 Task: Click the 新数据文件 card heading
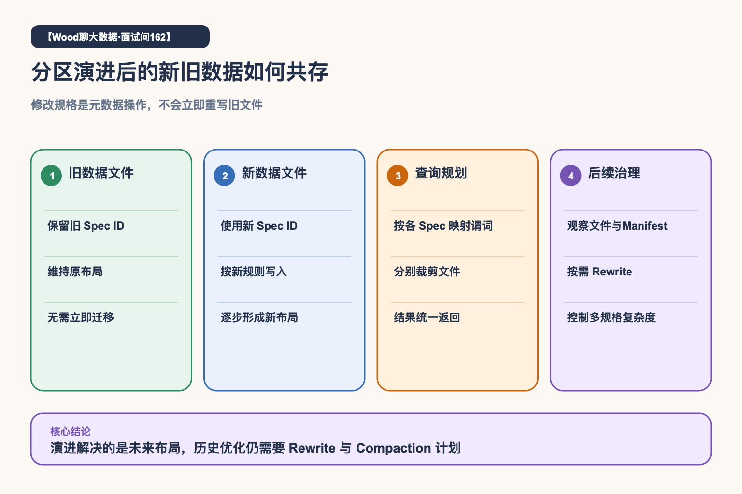(274, 173)
